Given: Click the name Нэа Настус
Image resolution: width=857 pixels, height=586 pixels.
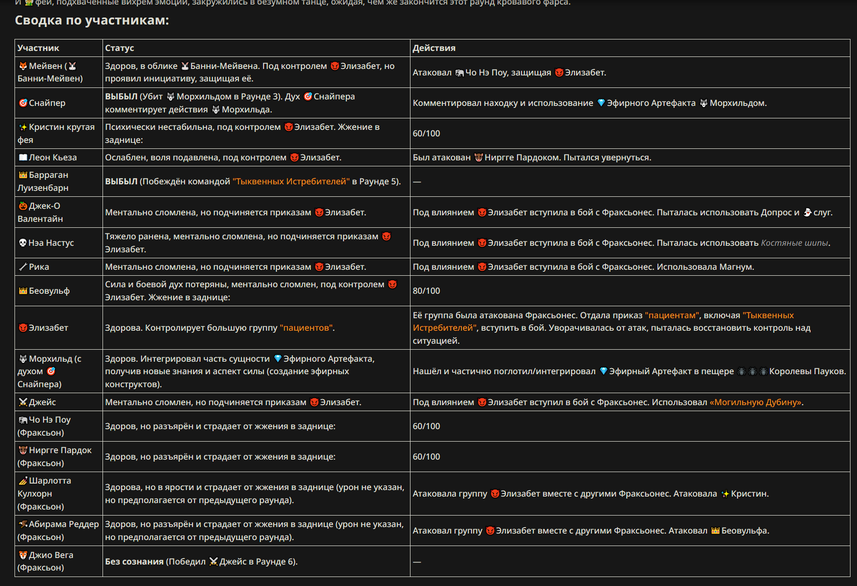Looking at the screenshot, I should (x=51, y=243).
